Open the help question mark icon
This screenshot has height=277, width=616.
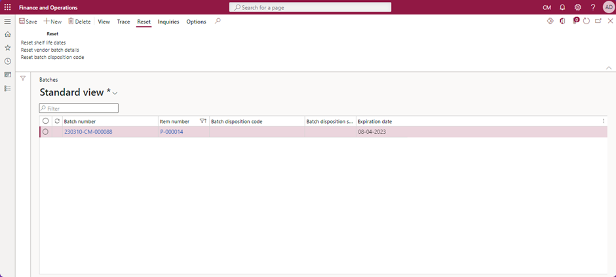pos(593,7)
